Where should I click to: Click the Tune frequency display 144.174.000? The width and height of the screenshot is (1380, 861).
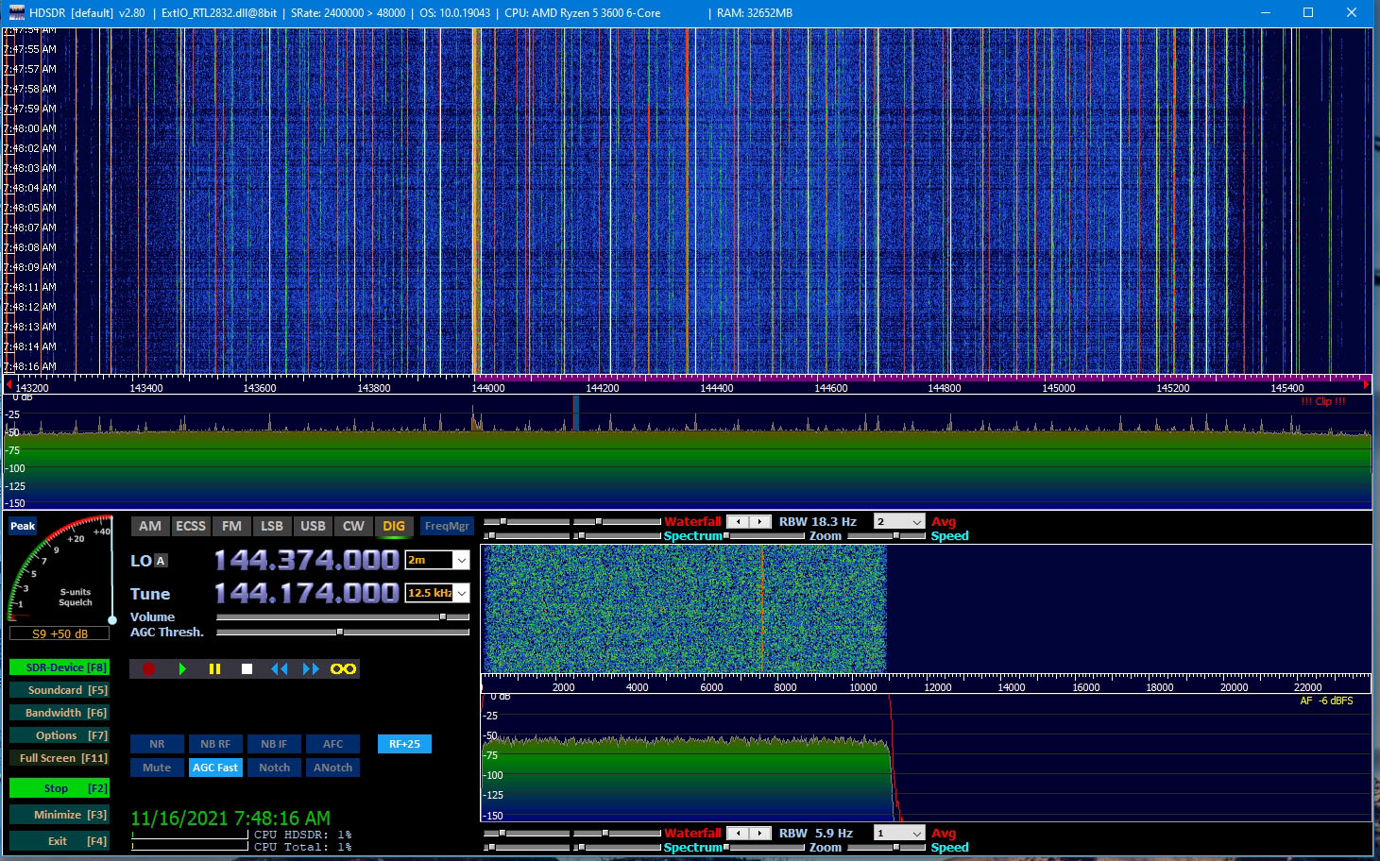point(306,594)
